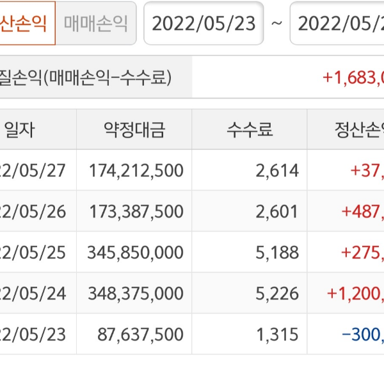
Task: Switch to the 매매손익 tab
Action: pos(96,24)
